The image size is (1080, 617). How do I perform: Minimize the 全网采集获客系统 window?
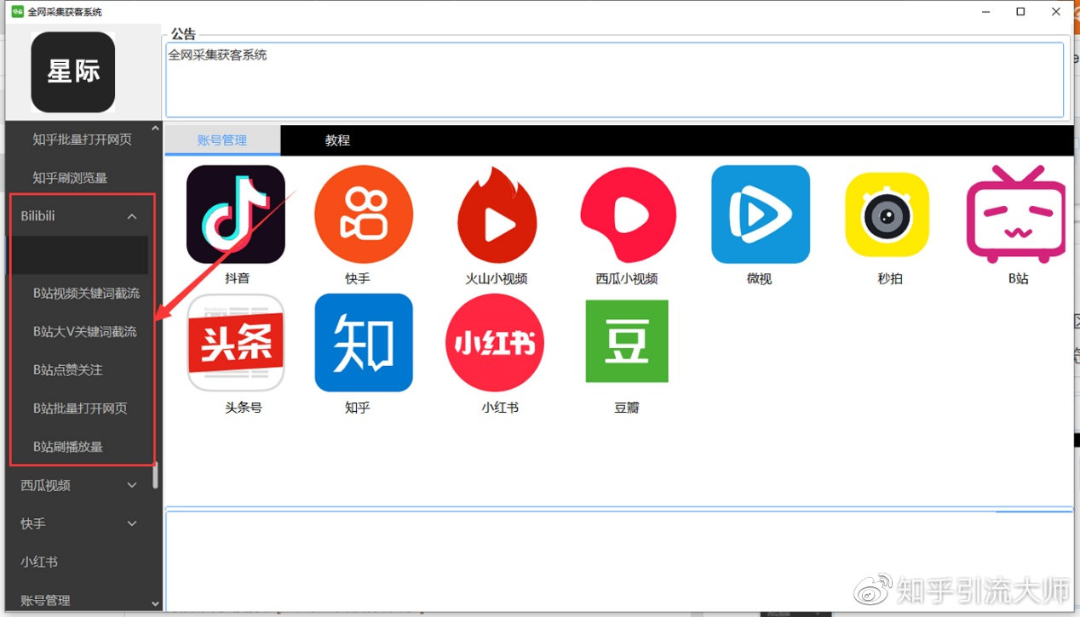pyautogui.click(x=986, y=12)
